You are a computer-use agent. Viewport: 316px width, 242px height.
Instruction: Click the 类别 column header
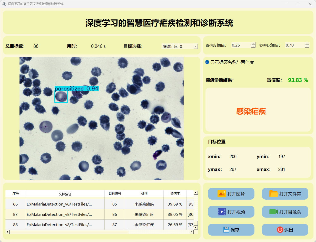tap(144, 194)
